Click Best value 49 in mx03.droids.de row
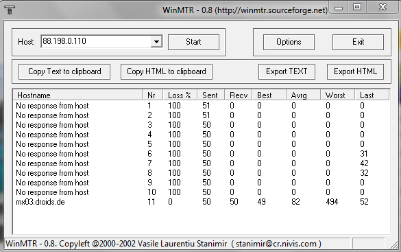 (261, 202)
